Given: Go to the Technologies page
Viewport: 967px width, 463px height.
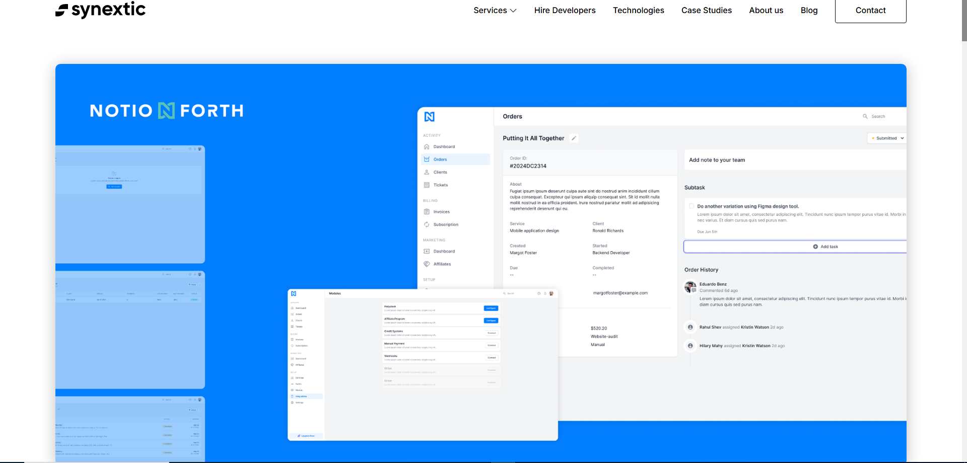Looking at the screenshot, I should pos(638,11).
